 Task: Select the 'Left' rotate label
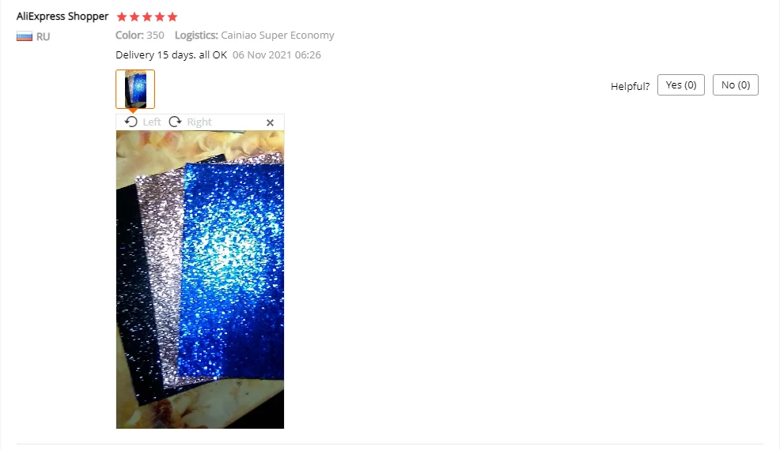coord(152,122)
